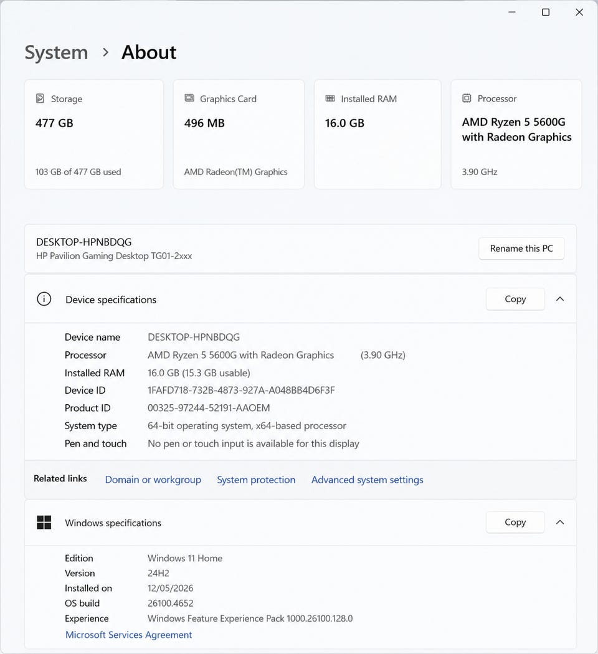Open Domain or workgroup link
Screen dimensions: 598x654
[x=153, y=480]
